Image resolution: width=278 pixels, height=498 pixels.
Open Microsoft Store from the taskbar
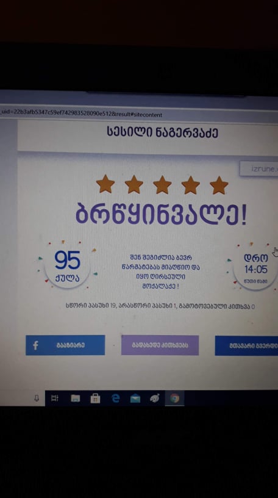[x=95, y=399]
